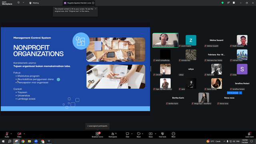Screen dimensions: 256x144
Task: Open the taskbar clock and date
Action: 244,141
